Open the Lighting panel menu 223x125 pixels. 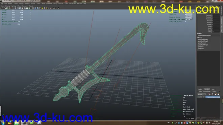(14, 6)
